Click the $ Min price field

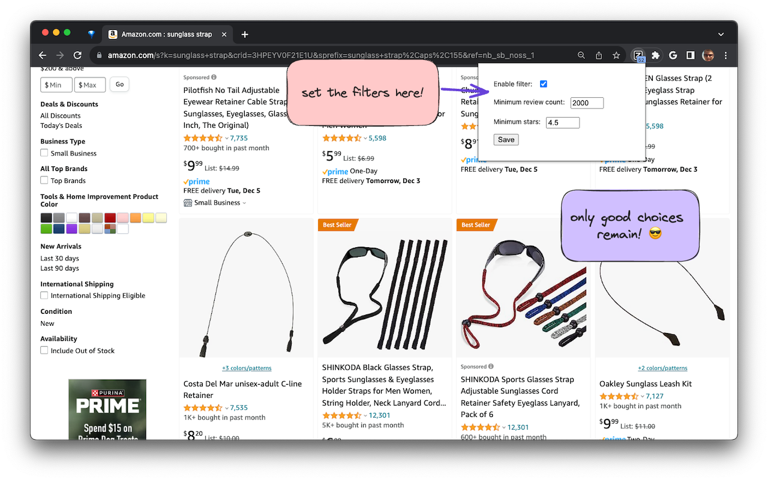tap(56, 85)
